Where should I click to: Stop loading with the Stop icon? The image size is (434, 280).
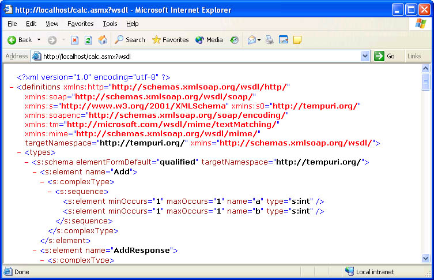pos(74,40)
